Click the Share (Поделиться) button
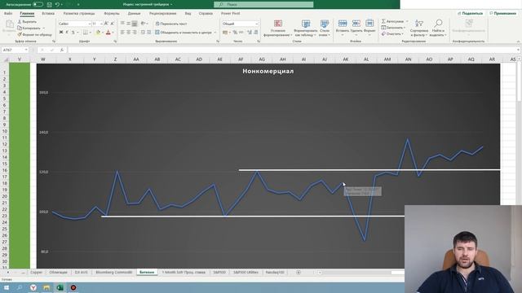 470,13
